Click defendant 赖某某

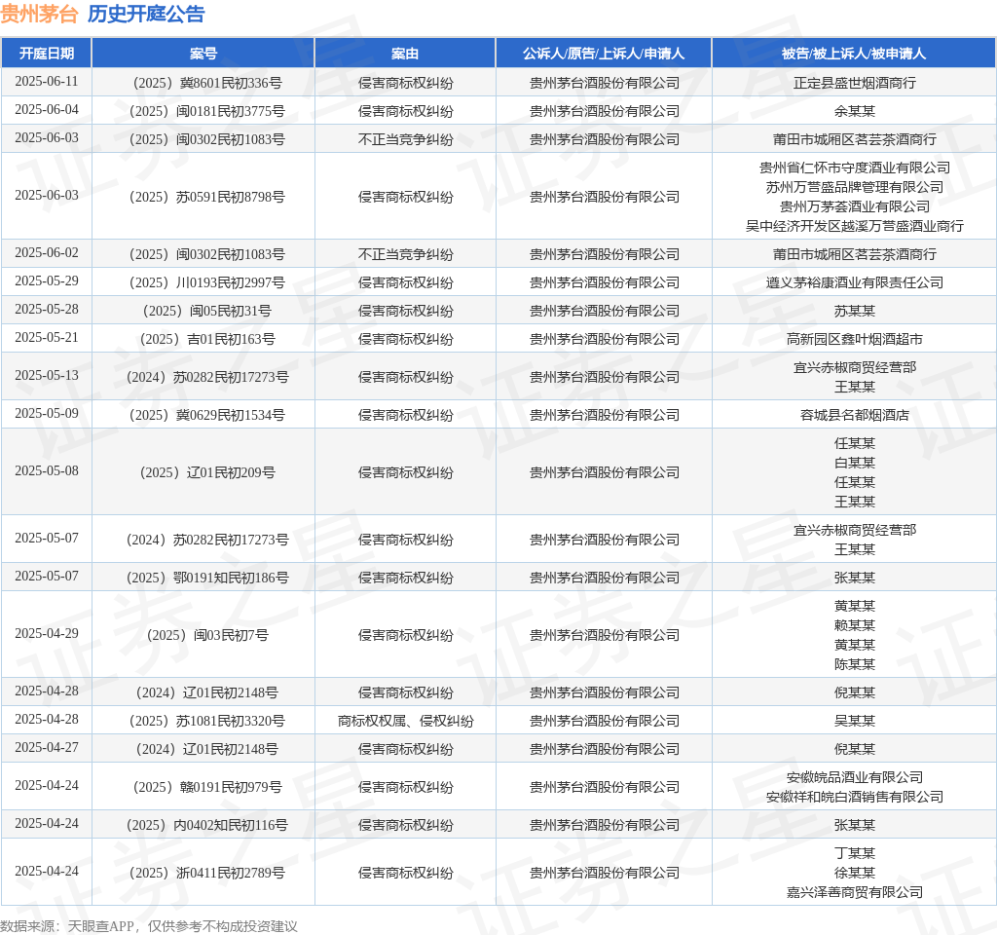[855, 626]
